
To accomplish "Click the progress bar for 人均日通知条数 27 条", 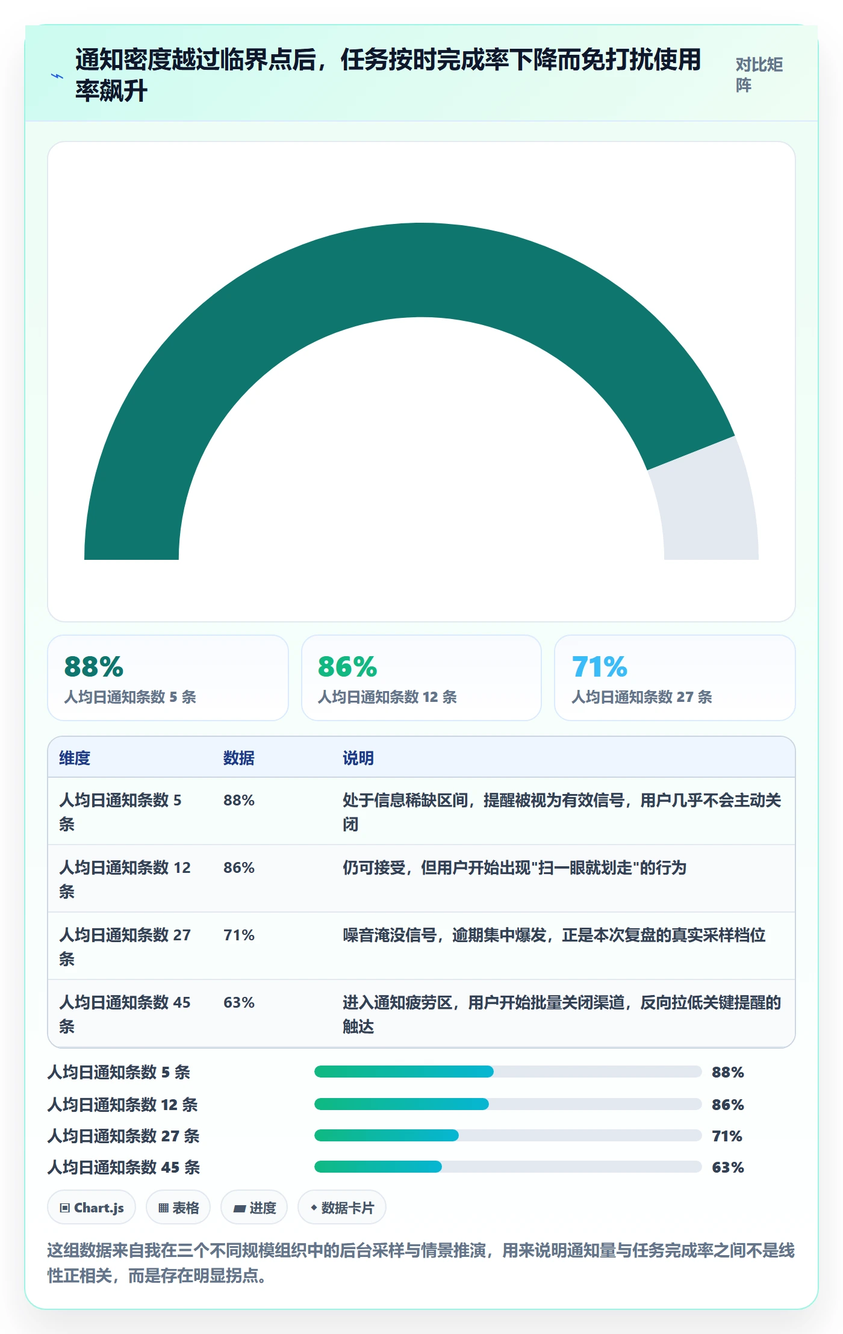I will click(508, 1135).
